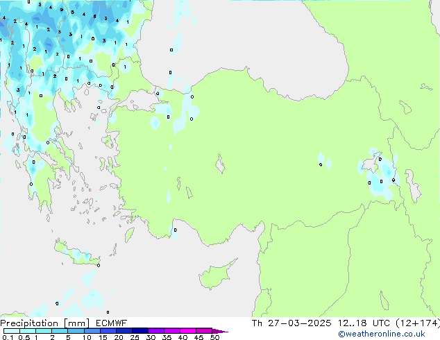Click the 'Precipitation' title text
The image size is (440, 340).
tap(29, 323)
